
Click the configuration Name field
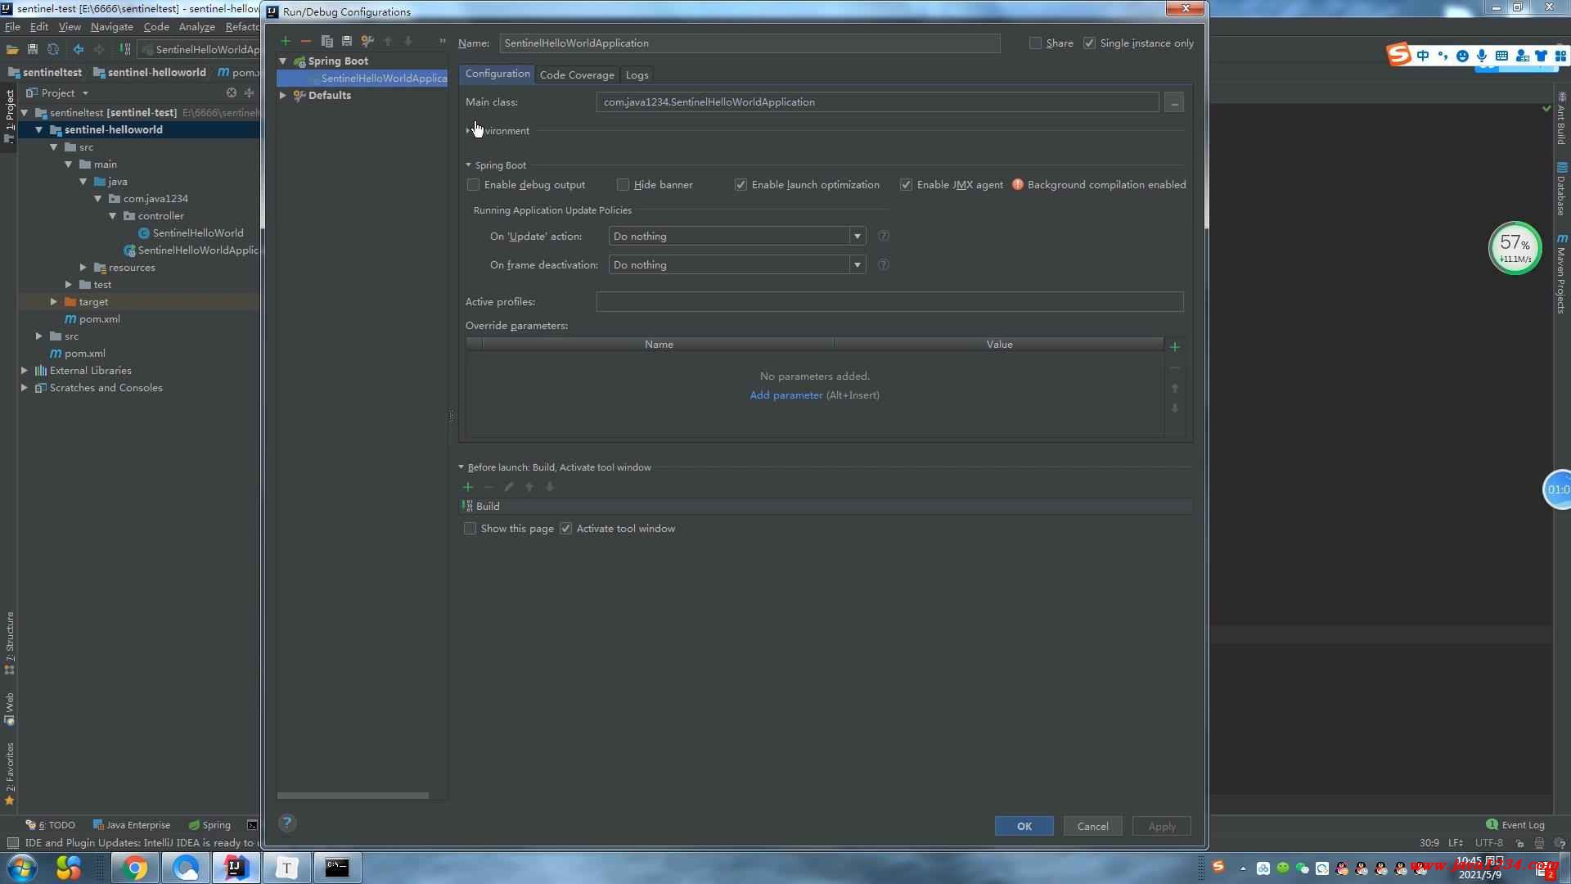(749, 43)
